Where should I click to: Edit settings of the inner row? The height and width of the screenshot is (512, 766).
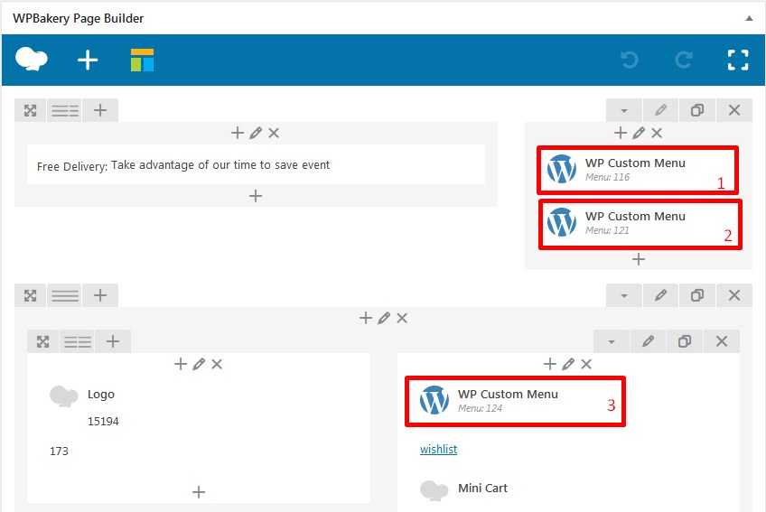tap(648, 341)
